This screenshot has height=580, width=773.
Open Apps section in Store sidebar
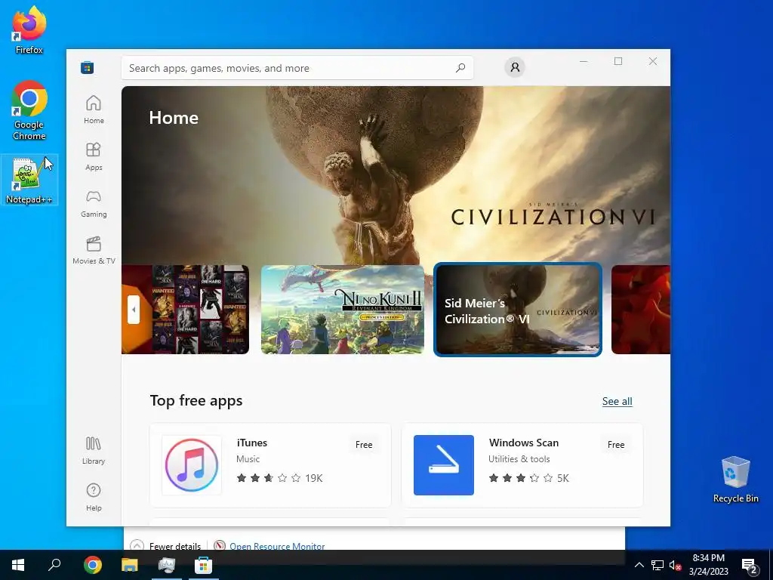coord(94,156)
